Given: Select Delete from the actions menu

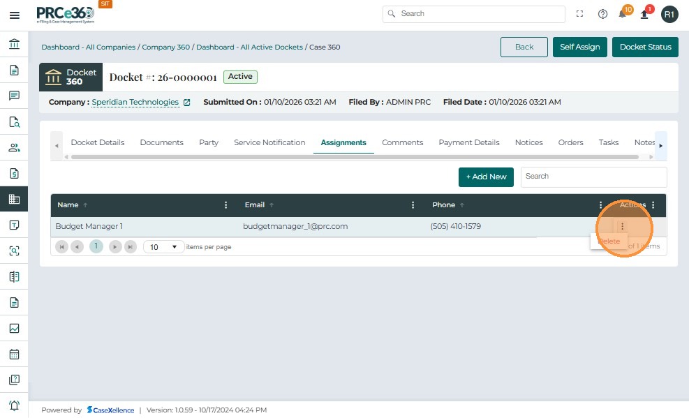Looking at the screenshot, I should [x=609, y=241].
